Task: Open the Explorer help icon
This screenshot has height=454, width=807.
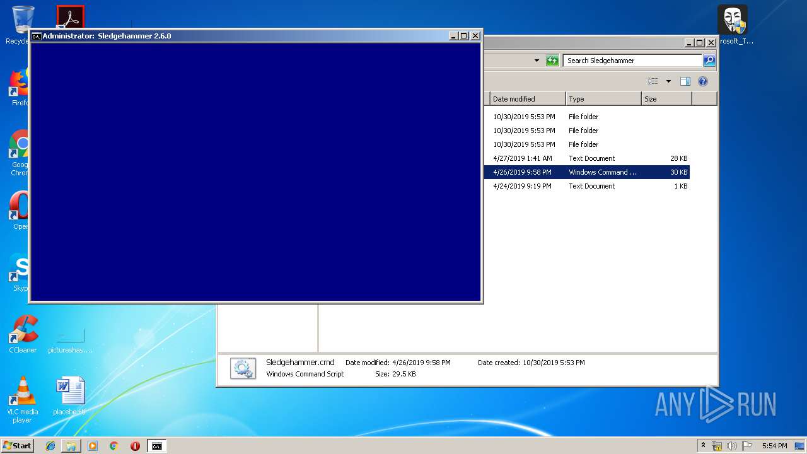Action: [x=703, y=81]
